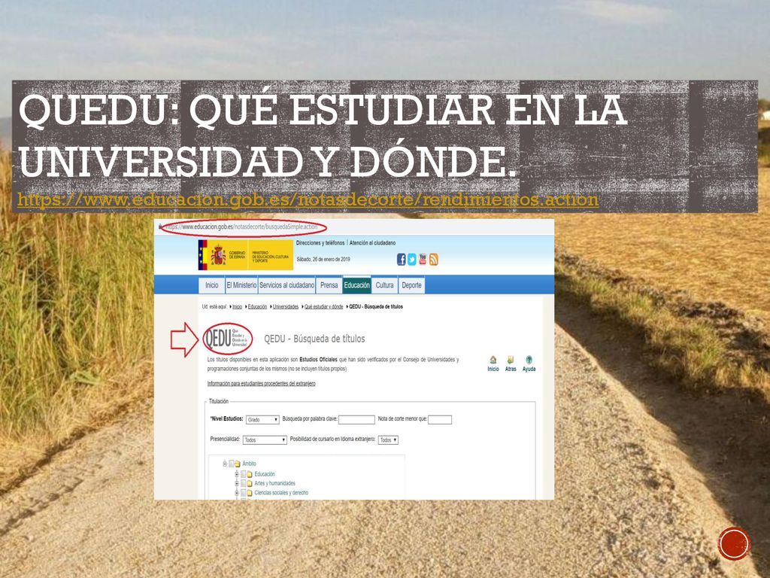770x578 pixels.
Task: Select the Educación navigation tab
Action: 356,285
